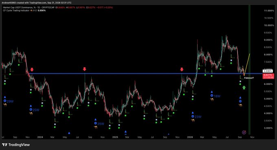Click the CF Cycle Trading Indicator legend name

point(16,11)
